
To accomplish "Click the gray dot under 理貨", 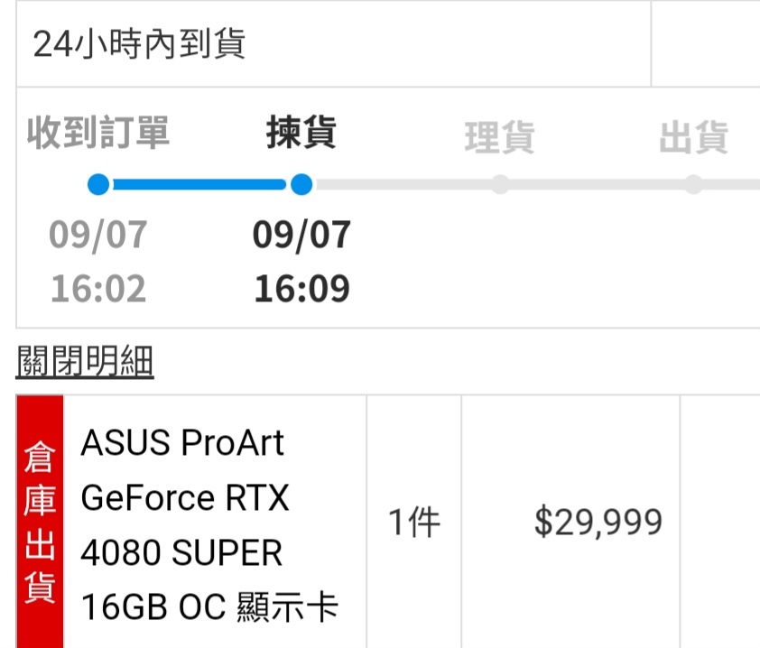I will click(500, 185).
